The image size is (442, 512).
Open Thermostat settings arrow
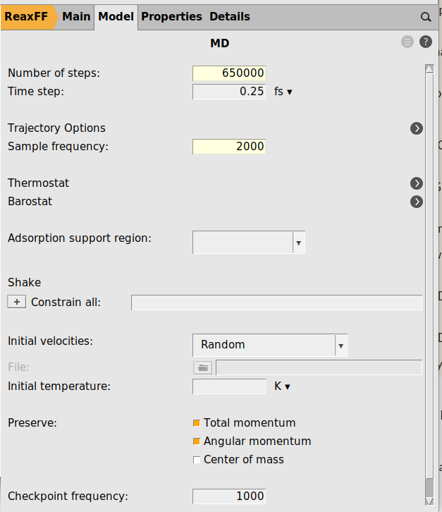click(x=417, y=183)
